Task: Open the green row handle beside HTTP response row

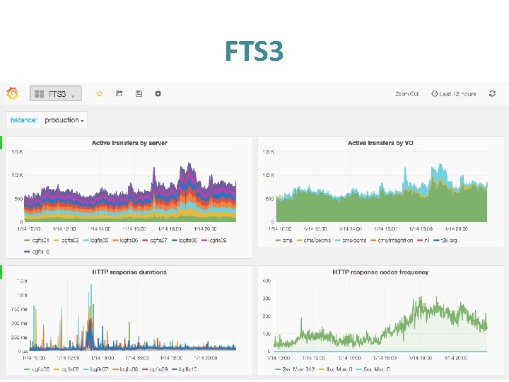Action: click(1, 272)
